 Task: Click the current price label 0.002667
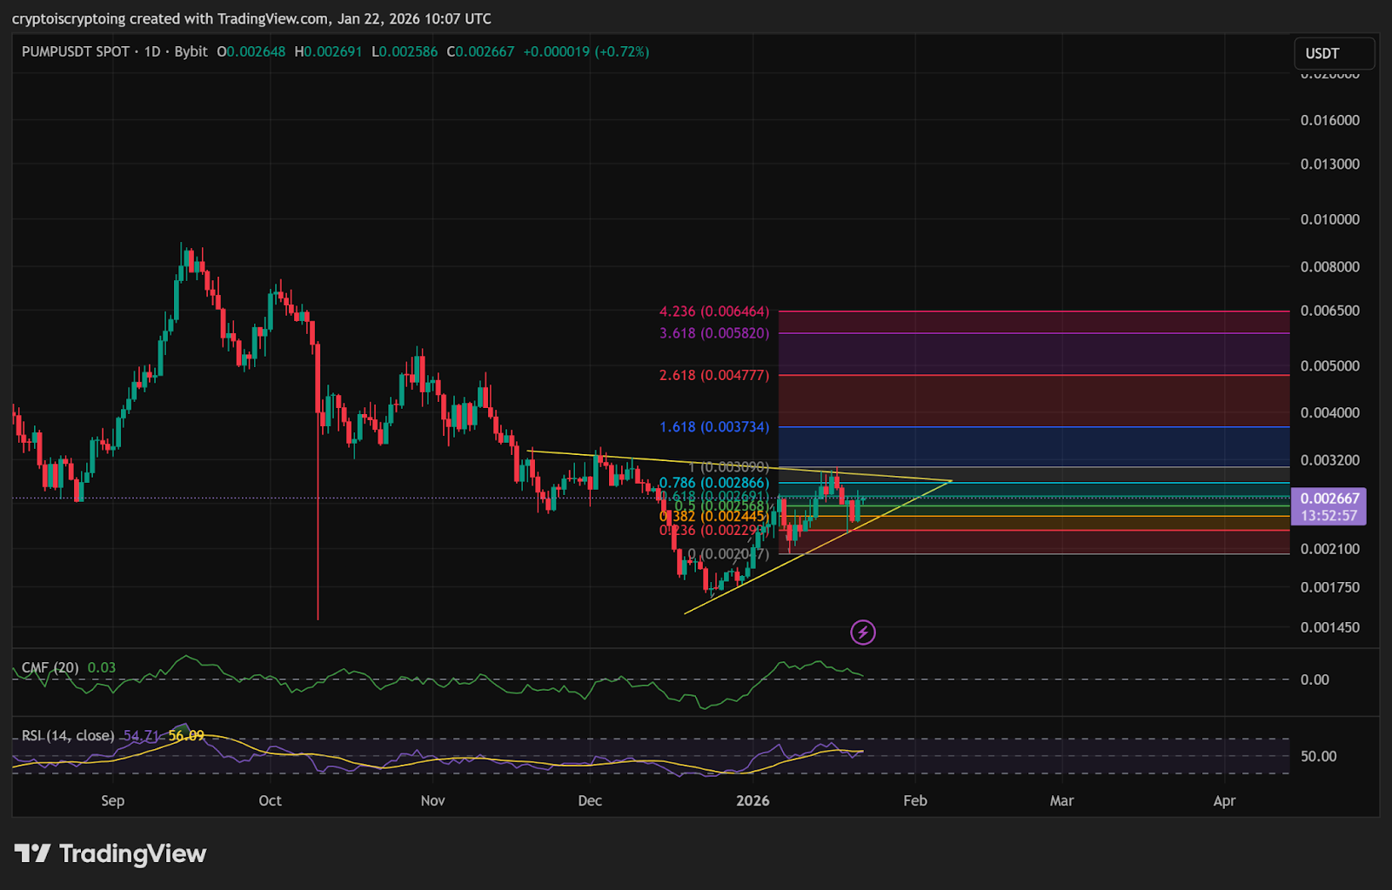coord(1329,499)
